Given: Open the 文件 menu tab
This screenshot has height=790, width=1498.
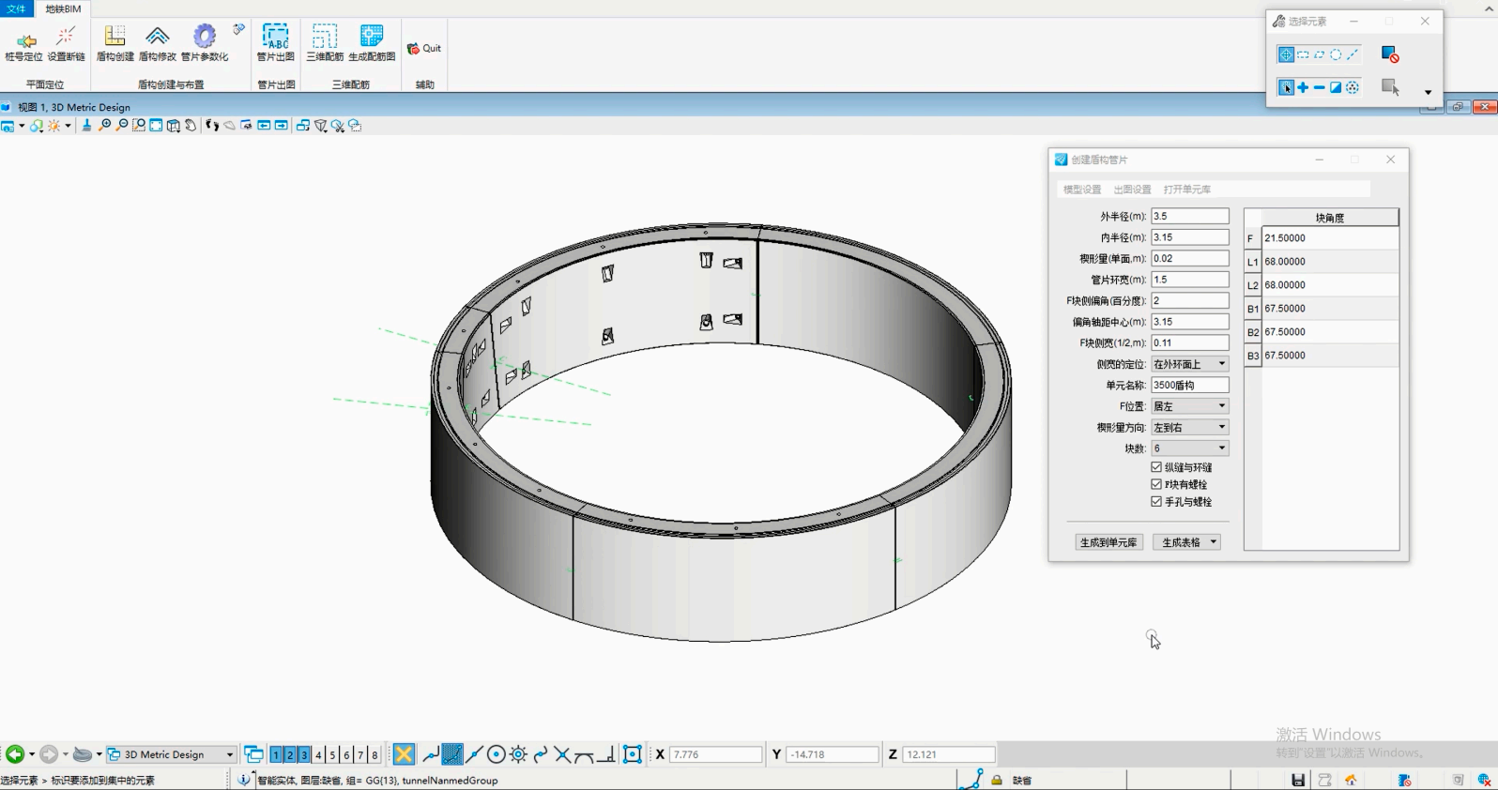Looking at the screenshot, I should click(17, 8).
